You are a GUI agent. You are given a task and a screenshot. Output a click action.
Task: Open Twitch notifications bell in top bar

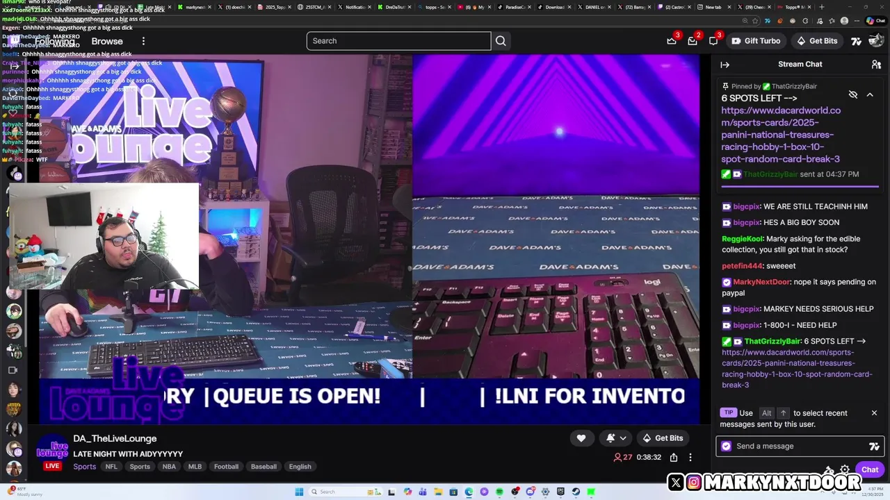(713, 40)
